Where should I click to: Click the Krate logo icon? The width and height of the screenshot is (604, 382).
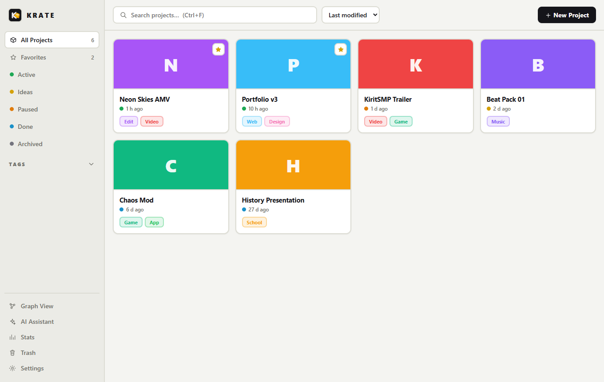tap(15, 15)
